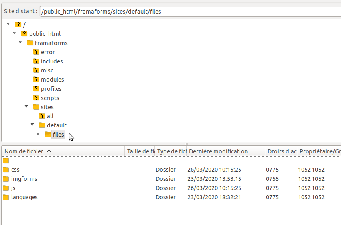Click the public_html unknown-folder icon
341x225 pixels.
pos(24,34)
